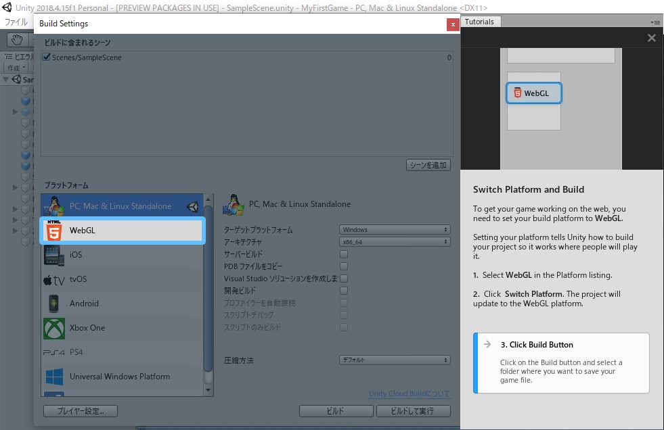664x430 pixels.
Task: Open the Unity Cloud Buildについて link
Action: click(x=409, y=393)
